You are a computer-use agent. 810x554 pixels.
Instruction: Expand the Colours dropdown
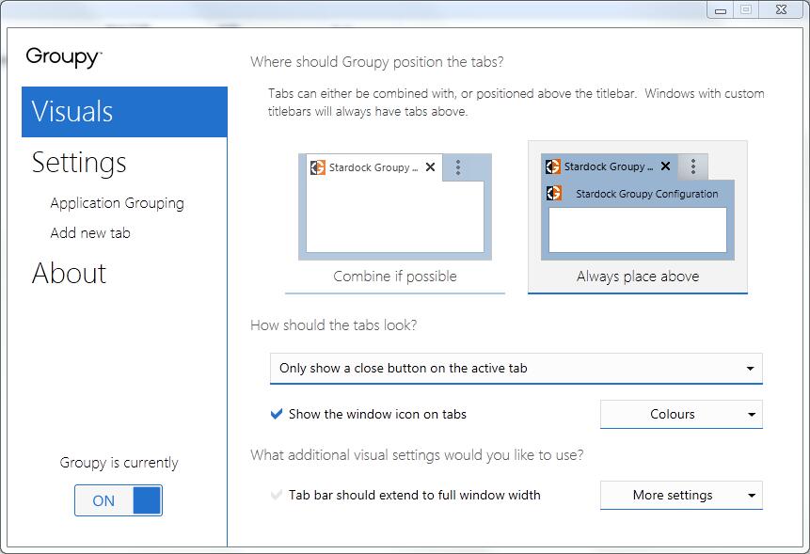(681, 414)
